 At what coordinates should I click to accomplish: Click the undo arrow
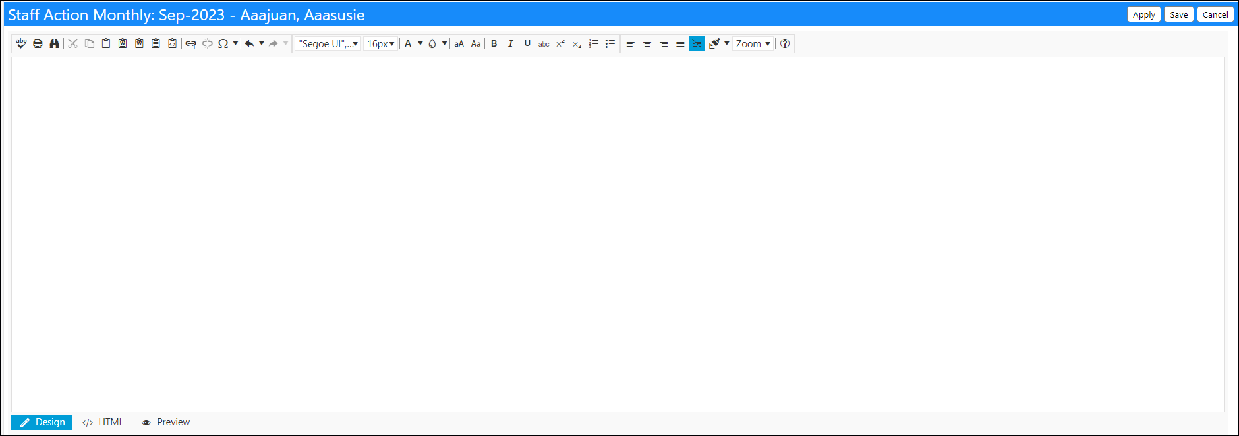tap(249, 43)
